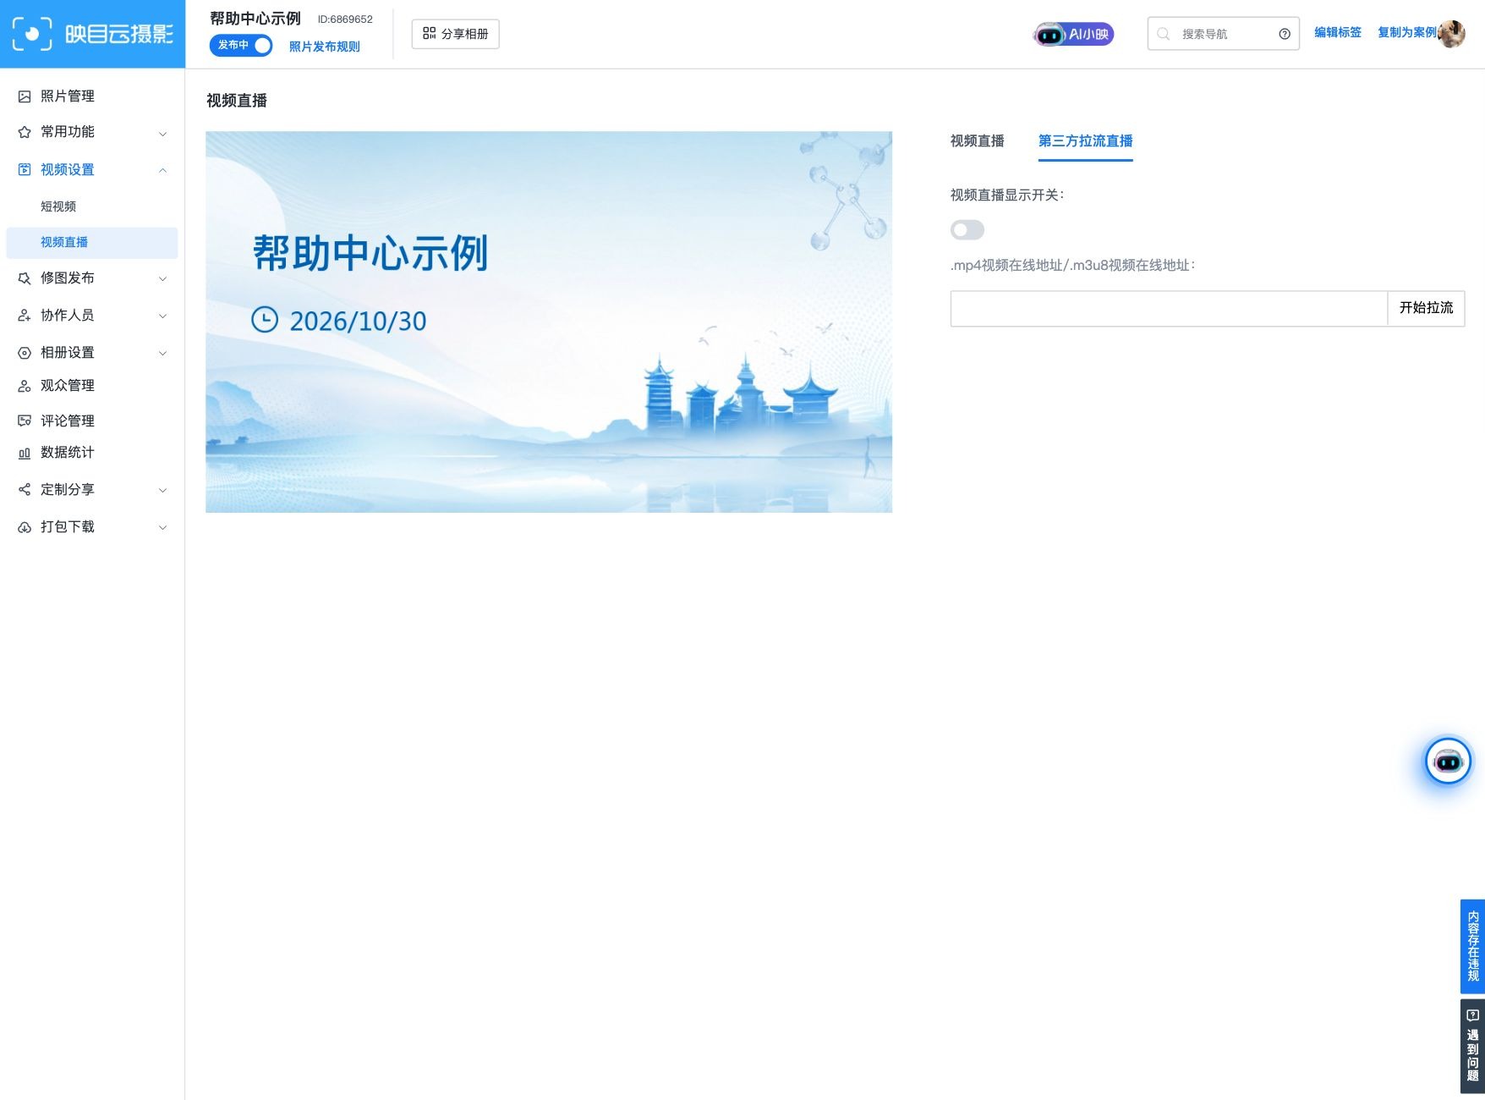The height and width of the screenshot is (1100, 1485).
Task: Expand the 常用功能 menu chevron
Action: click(162, 134)
